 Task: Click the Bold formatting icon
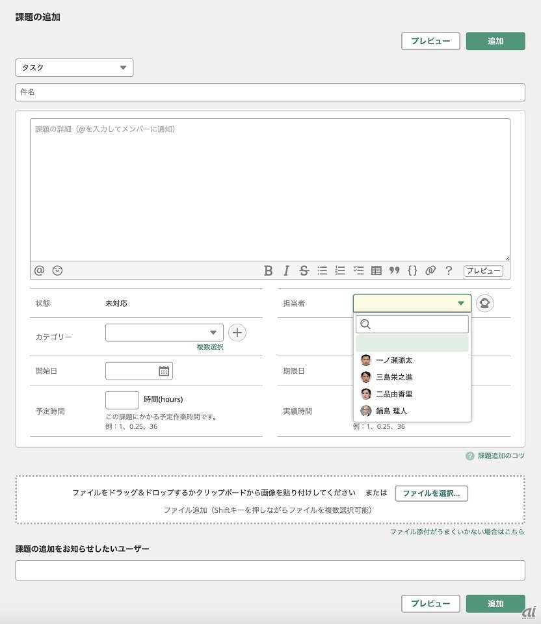(268, 271)
